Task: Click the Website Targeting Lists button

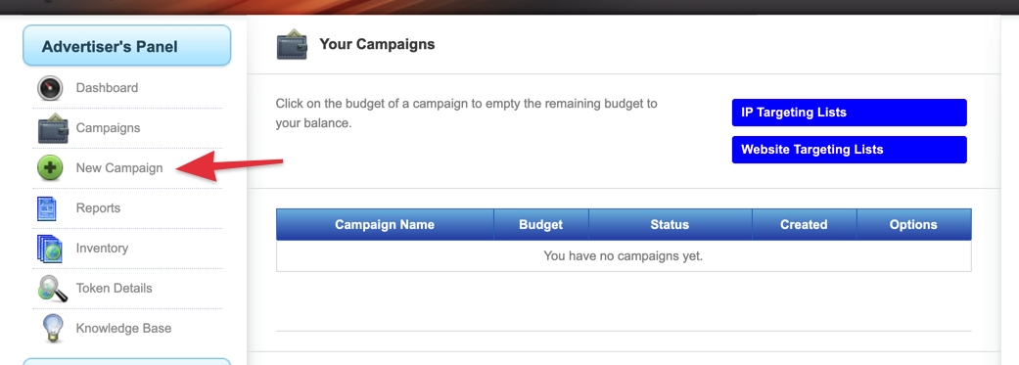Action: click(850, 150)
